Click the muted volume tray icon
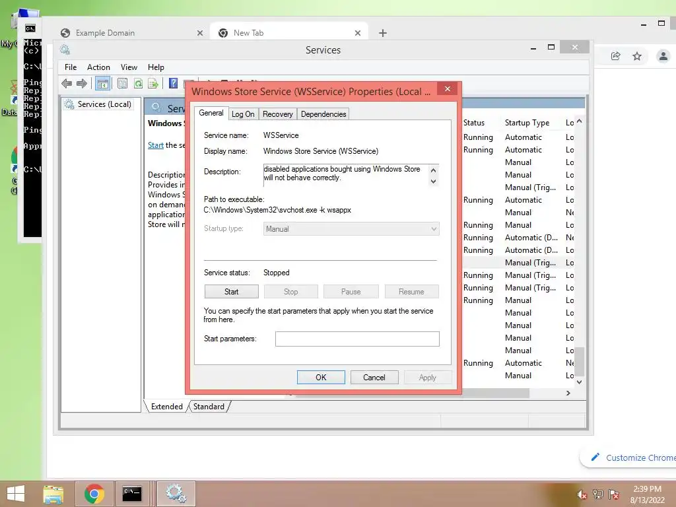This screenshot has width=676, height=507. (x=582, y=494)
